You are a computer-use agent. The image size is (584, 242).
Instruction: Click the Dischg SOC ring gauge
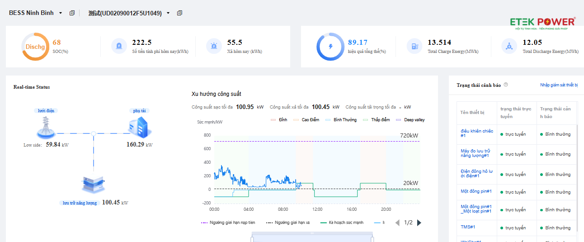35,47
